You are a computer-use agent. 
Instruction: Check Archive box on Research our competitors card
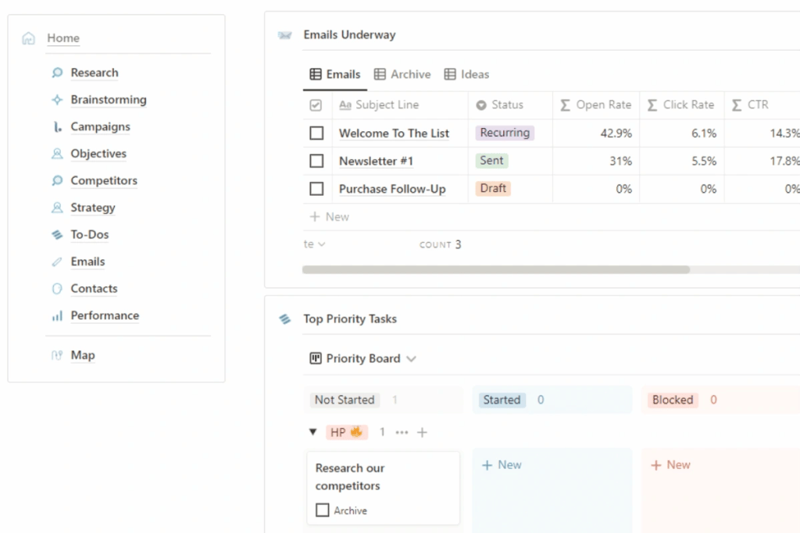[x=323, y=510]
